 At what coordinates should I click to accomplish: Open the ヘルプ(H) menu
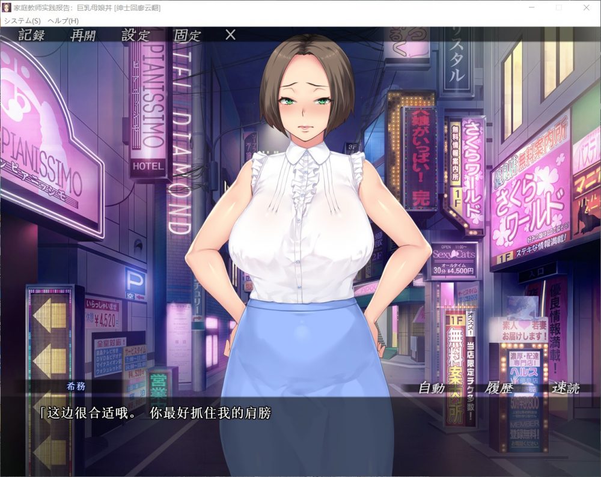pos(63,21)
